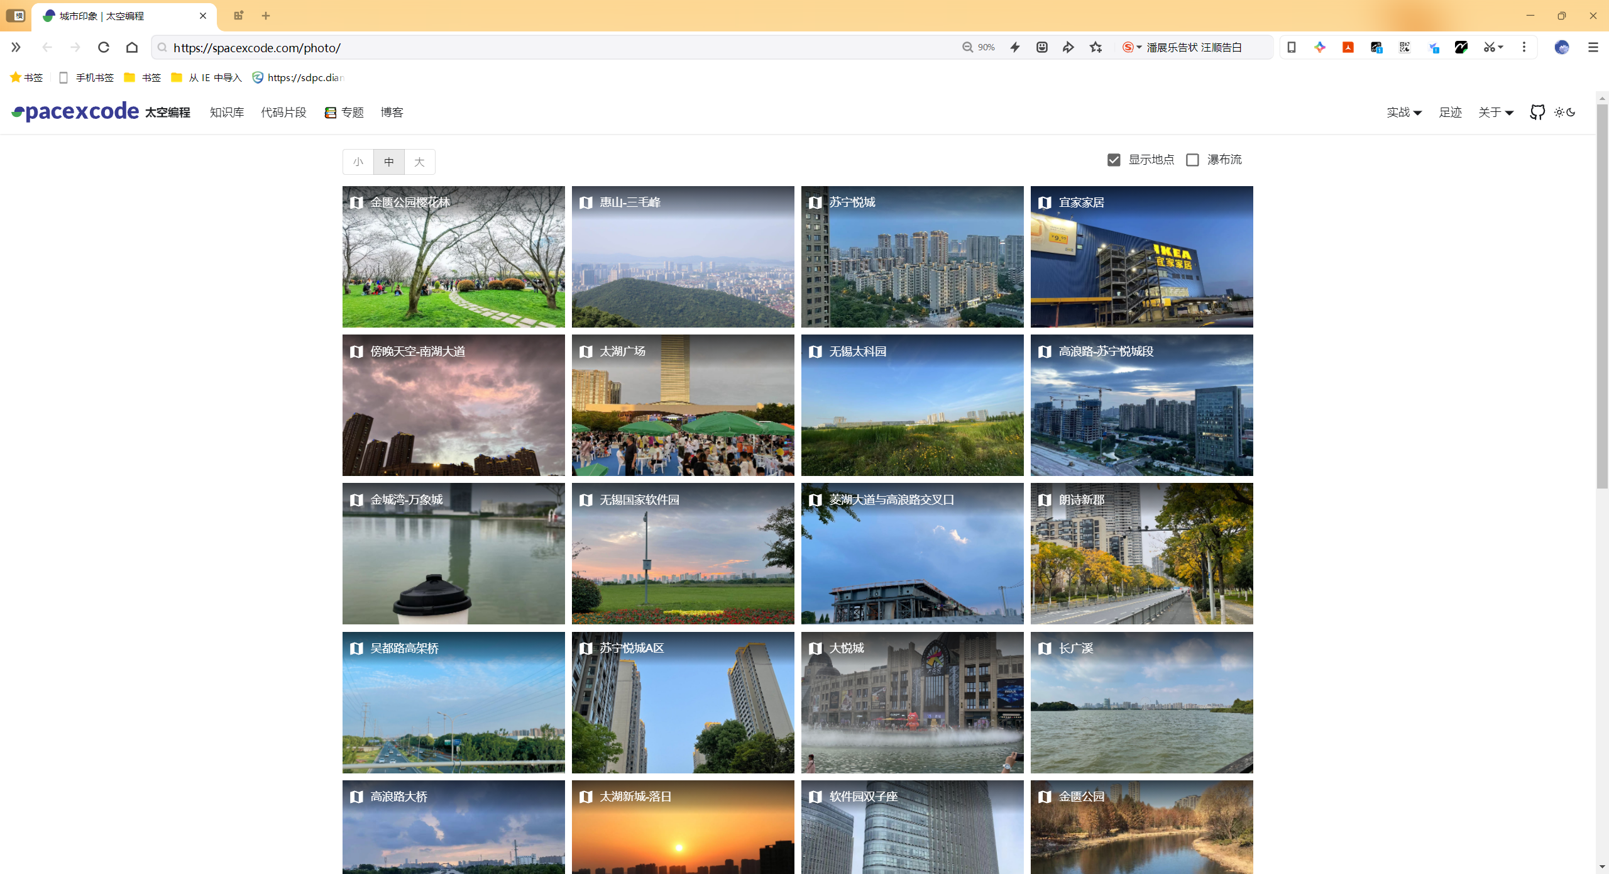Viewport: 1609px width, 874px height.
Task: Open the 傍晚天空-南湖大道 photo
Action: coord(453,405)
